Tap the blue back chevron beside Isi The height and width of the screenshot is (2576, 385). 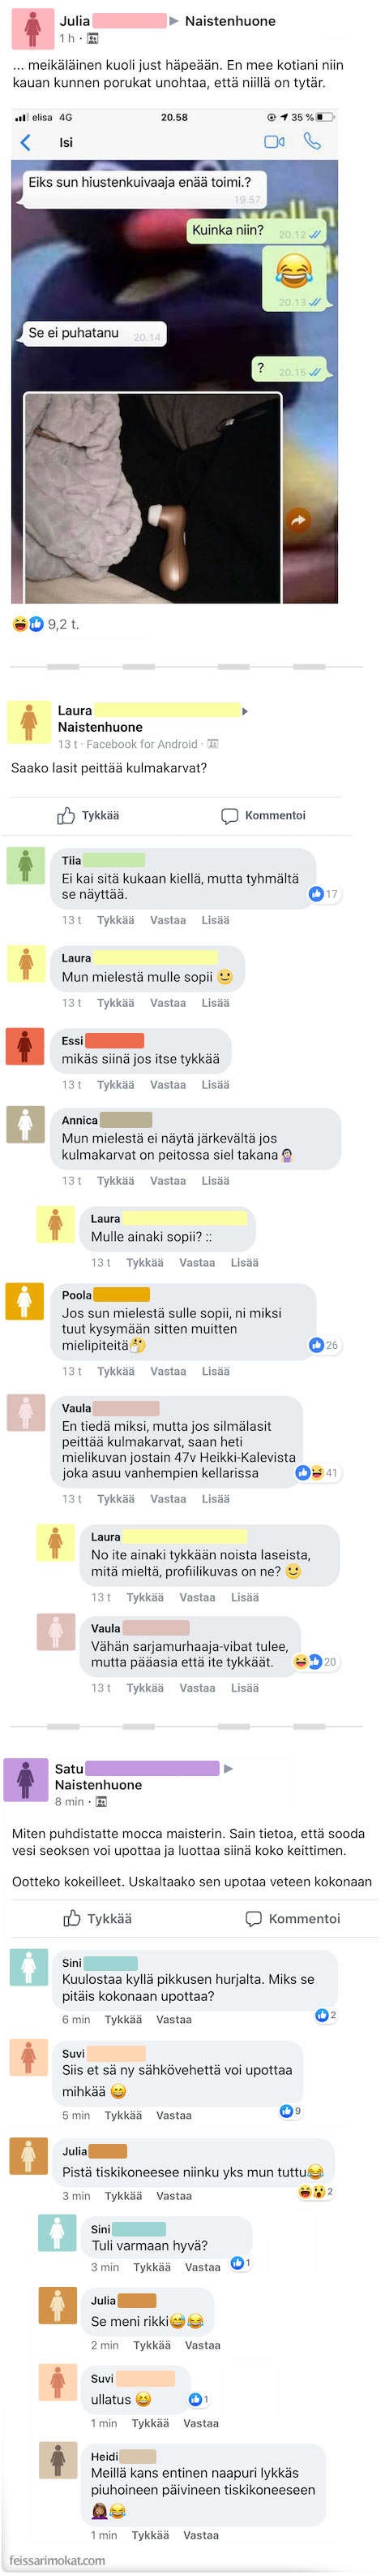click(x=26, y=143)
